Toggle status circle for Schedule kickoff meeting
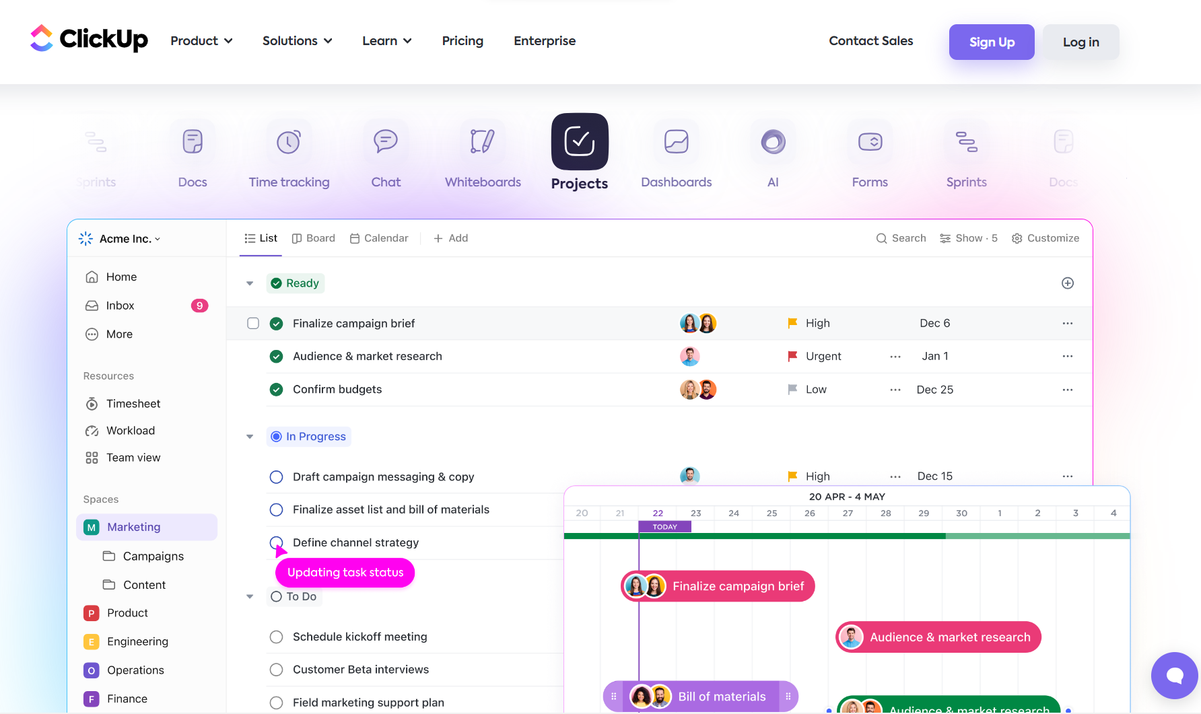Screen dimensions: 1201x714 (276, 637)
